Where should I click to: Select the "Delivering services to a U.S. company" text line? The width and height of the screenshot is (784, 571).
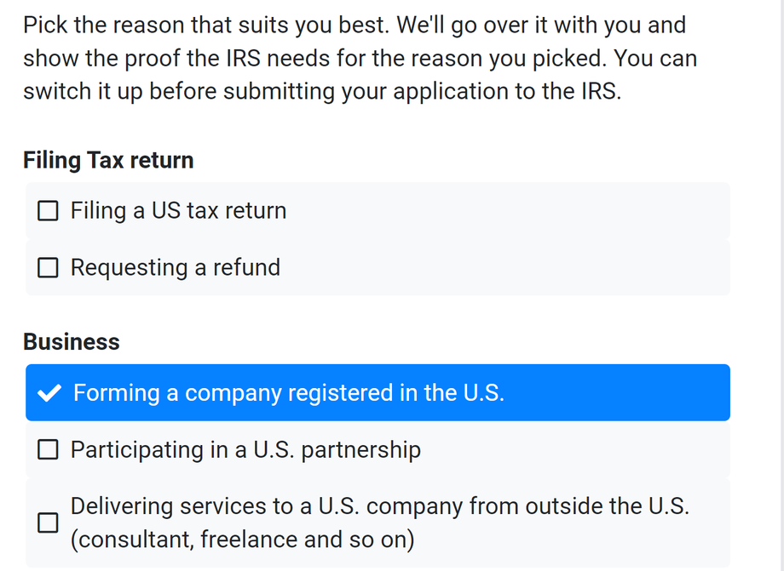coord(379,506)
